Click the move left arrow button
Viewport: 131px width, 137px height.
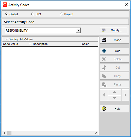tap(104, 95)
